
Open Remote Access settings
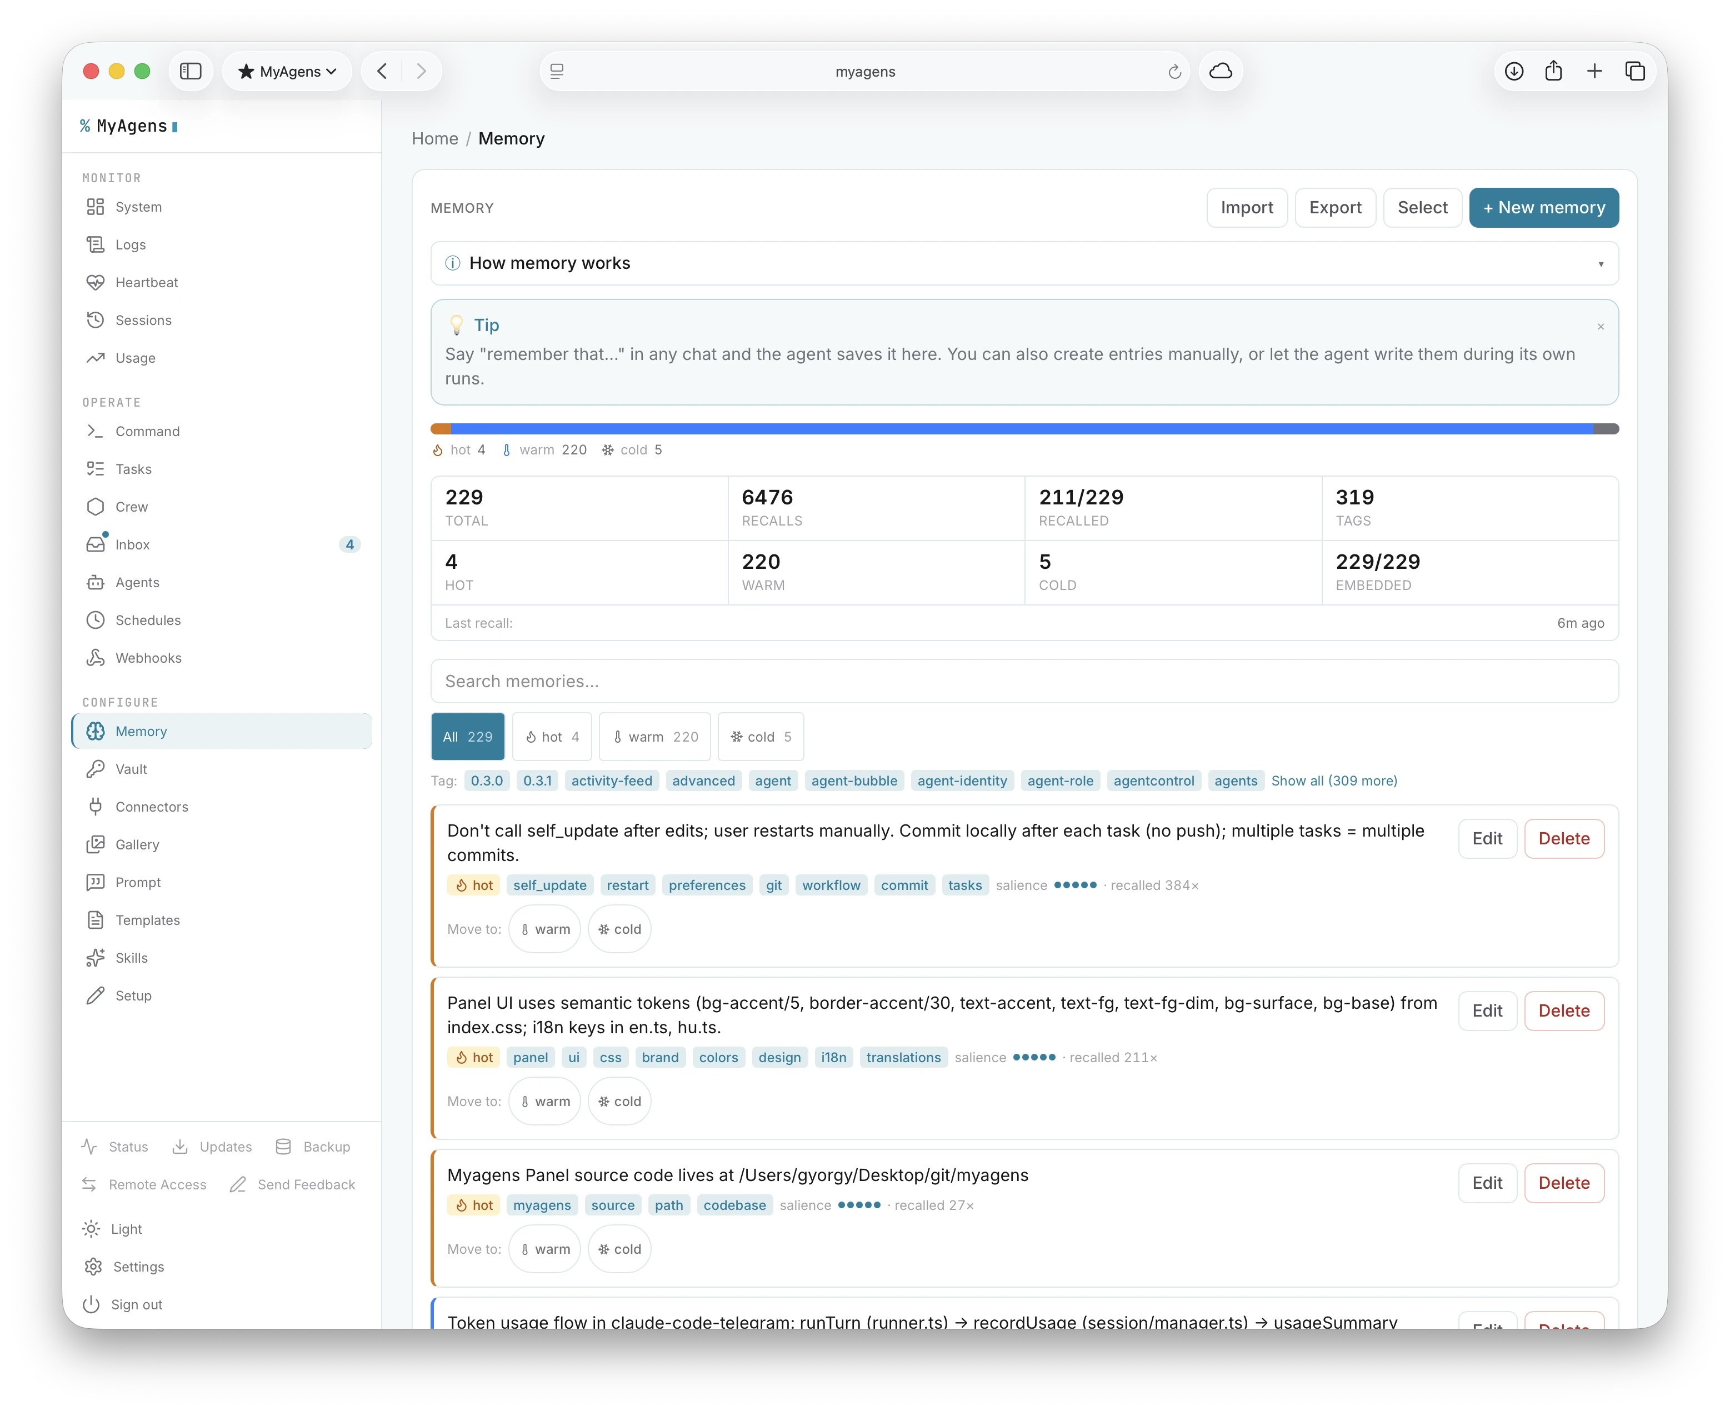[x=144, y=1184]
